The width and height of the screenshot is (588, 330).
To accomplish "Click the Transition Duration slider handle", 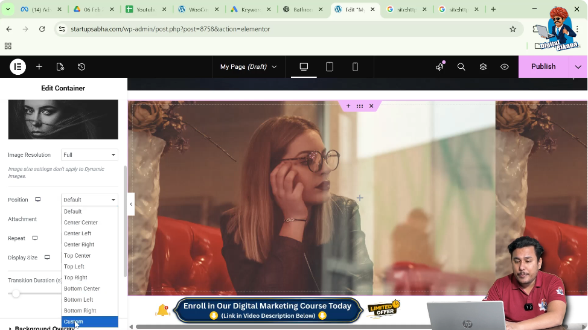I will coord(16,294).
